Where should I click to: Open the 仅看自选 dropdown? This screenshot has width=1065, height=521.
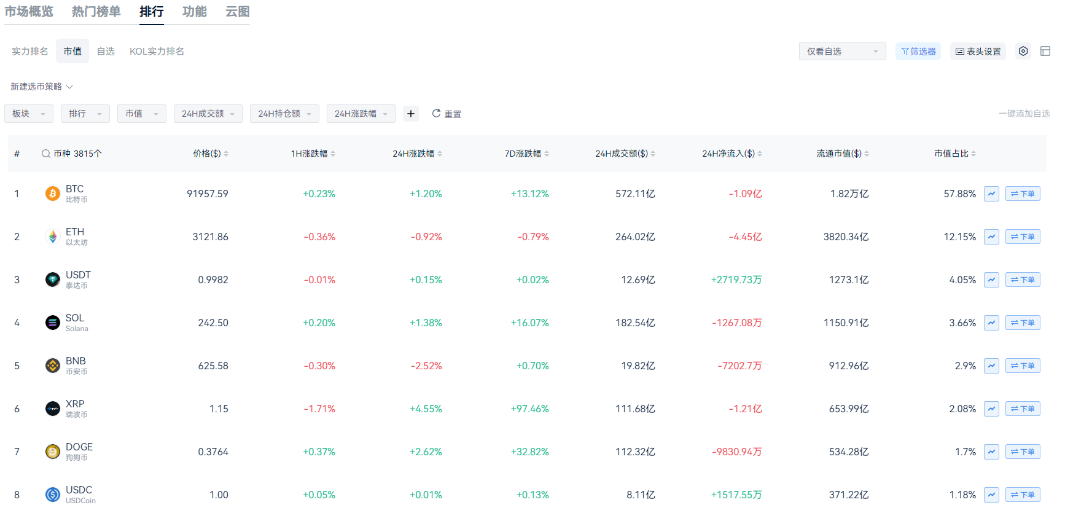843,51
